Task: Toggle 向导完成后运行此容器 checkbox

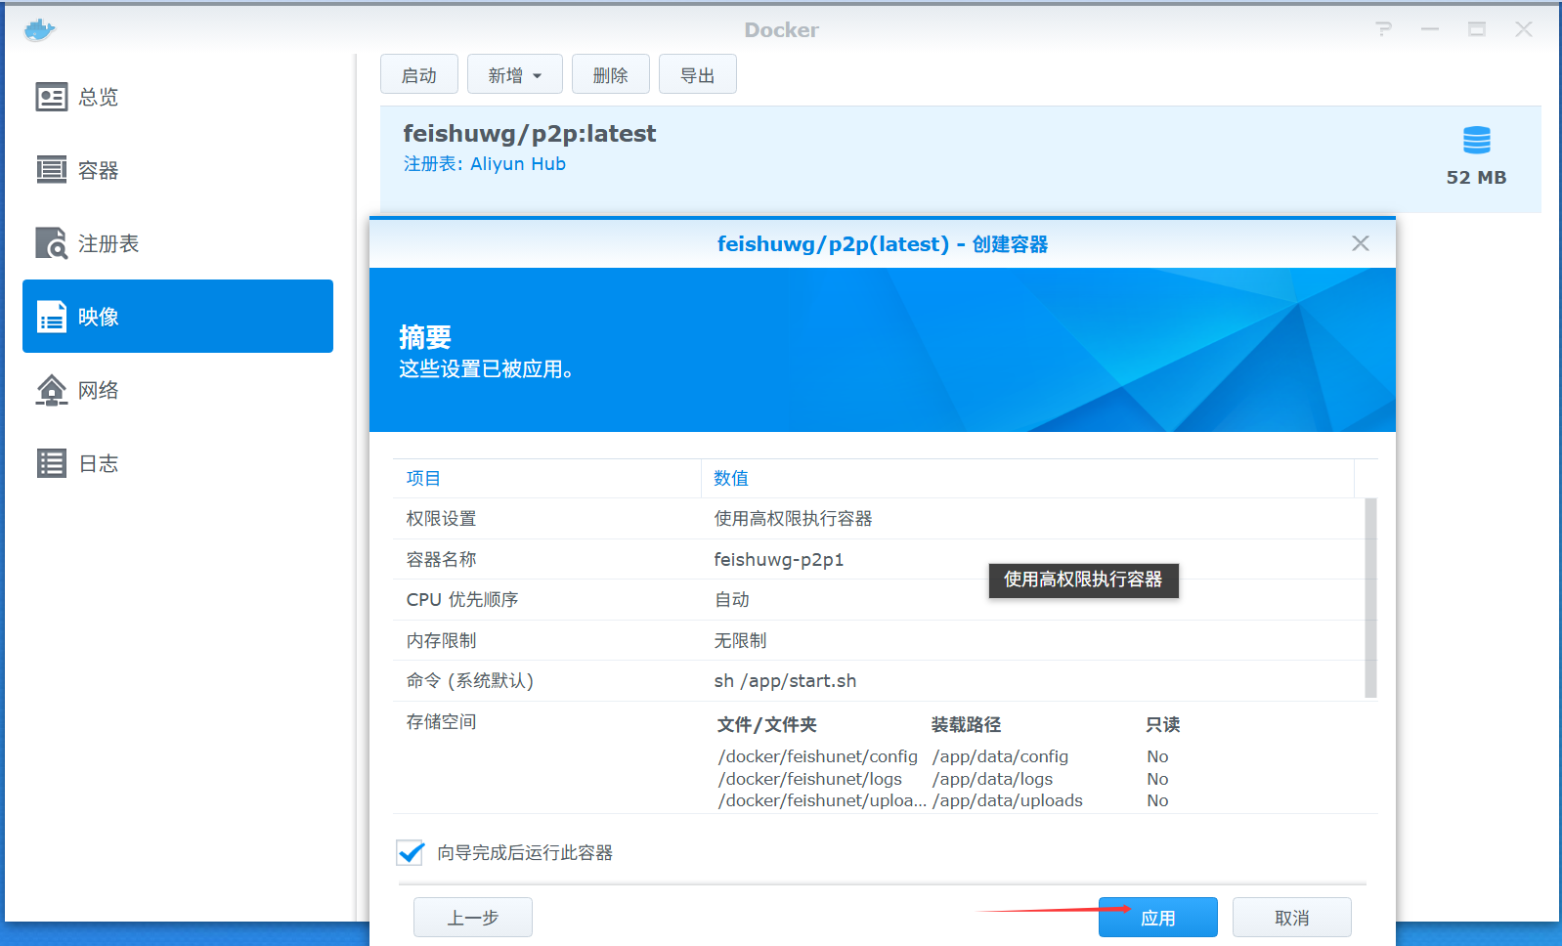Action: pyautogui.click(x=411, y=852)
